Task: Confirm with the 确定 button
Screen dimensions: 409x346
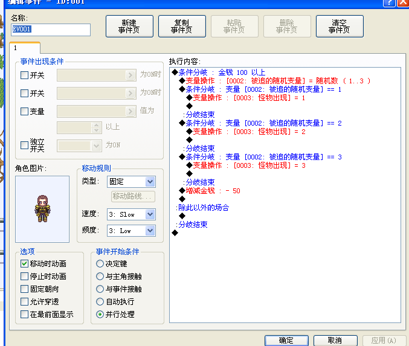Action: pos(286,341)
